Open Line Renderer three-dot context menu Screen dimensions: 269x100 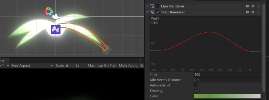click(258, 6)
